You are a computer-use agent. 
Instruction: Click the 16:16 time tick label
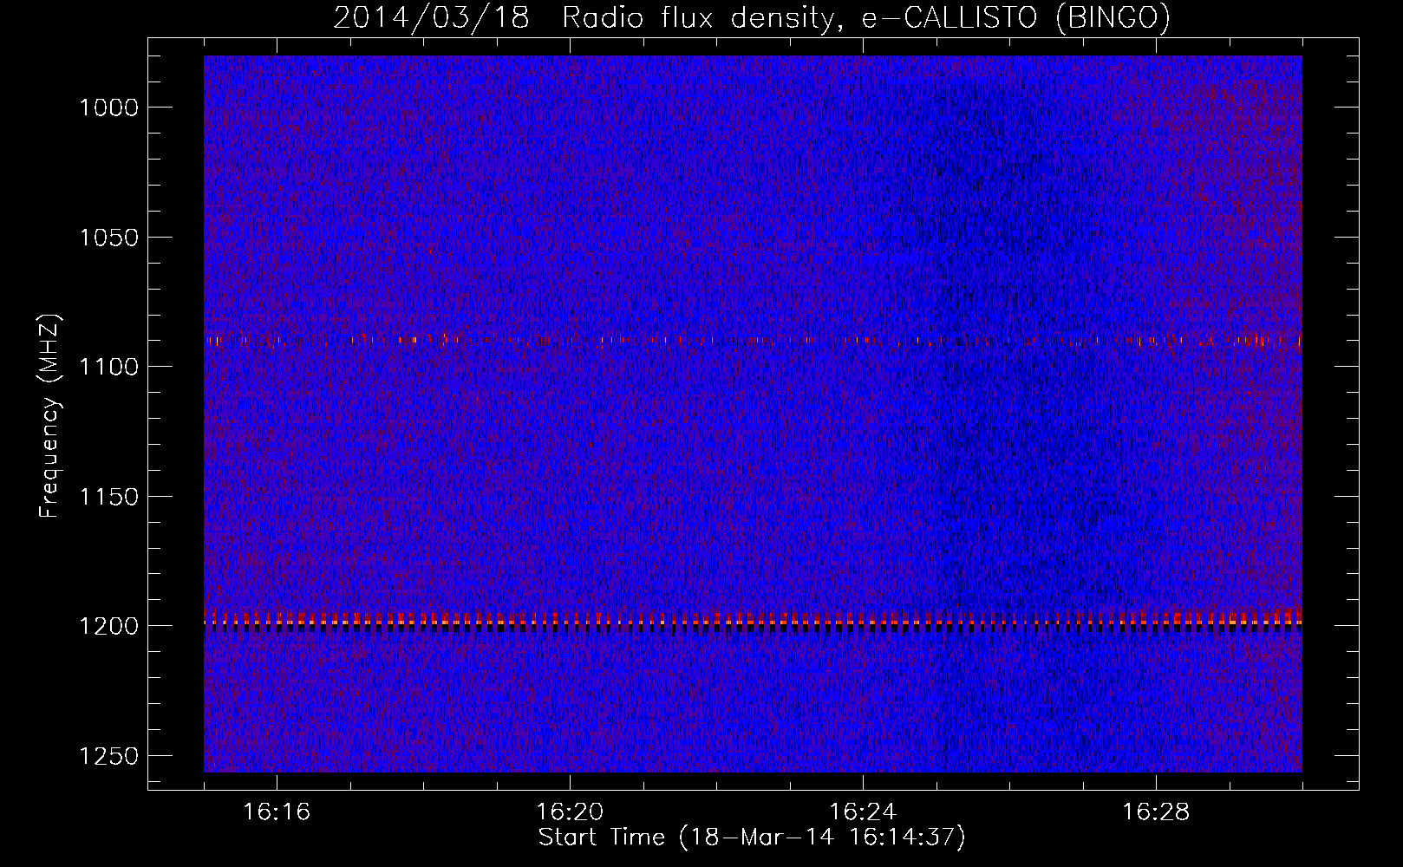[x=277, y=812]
